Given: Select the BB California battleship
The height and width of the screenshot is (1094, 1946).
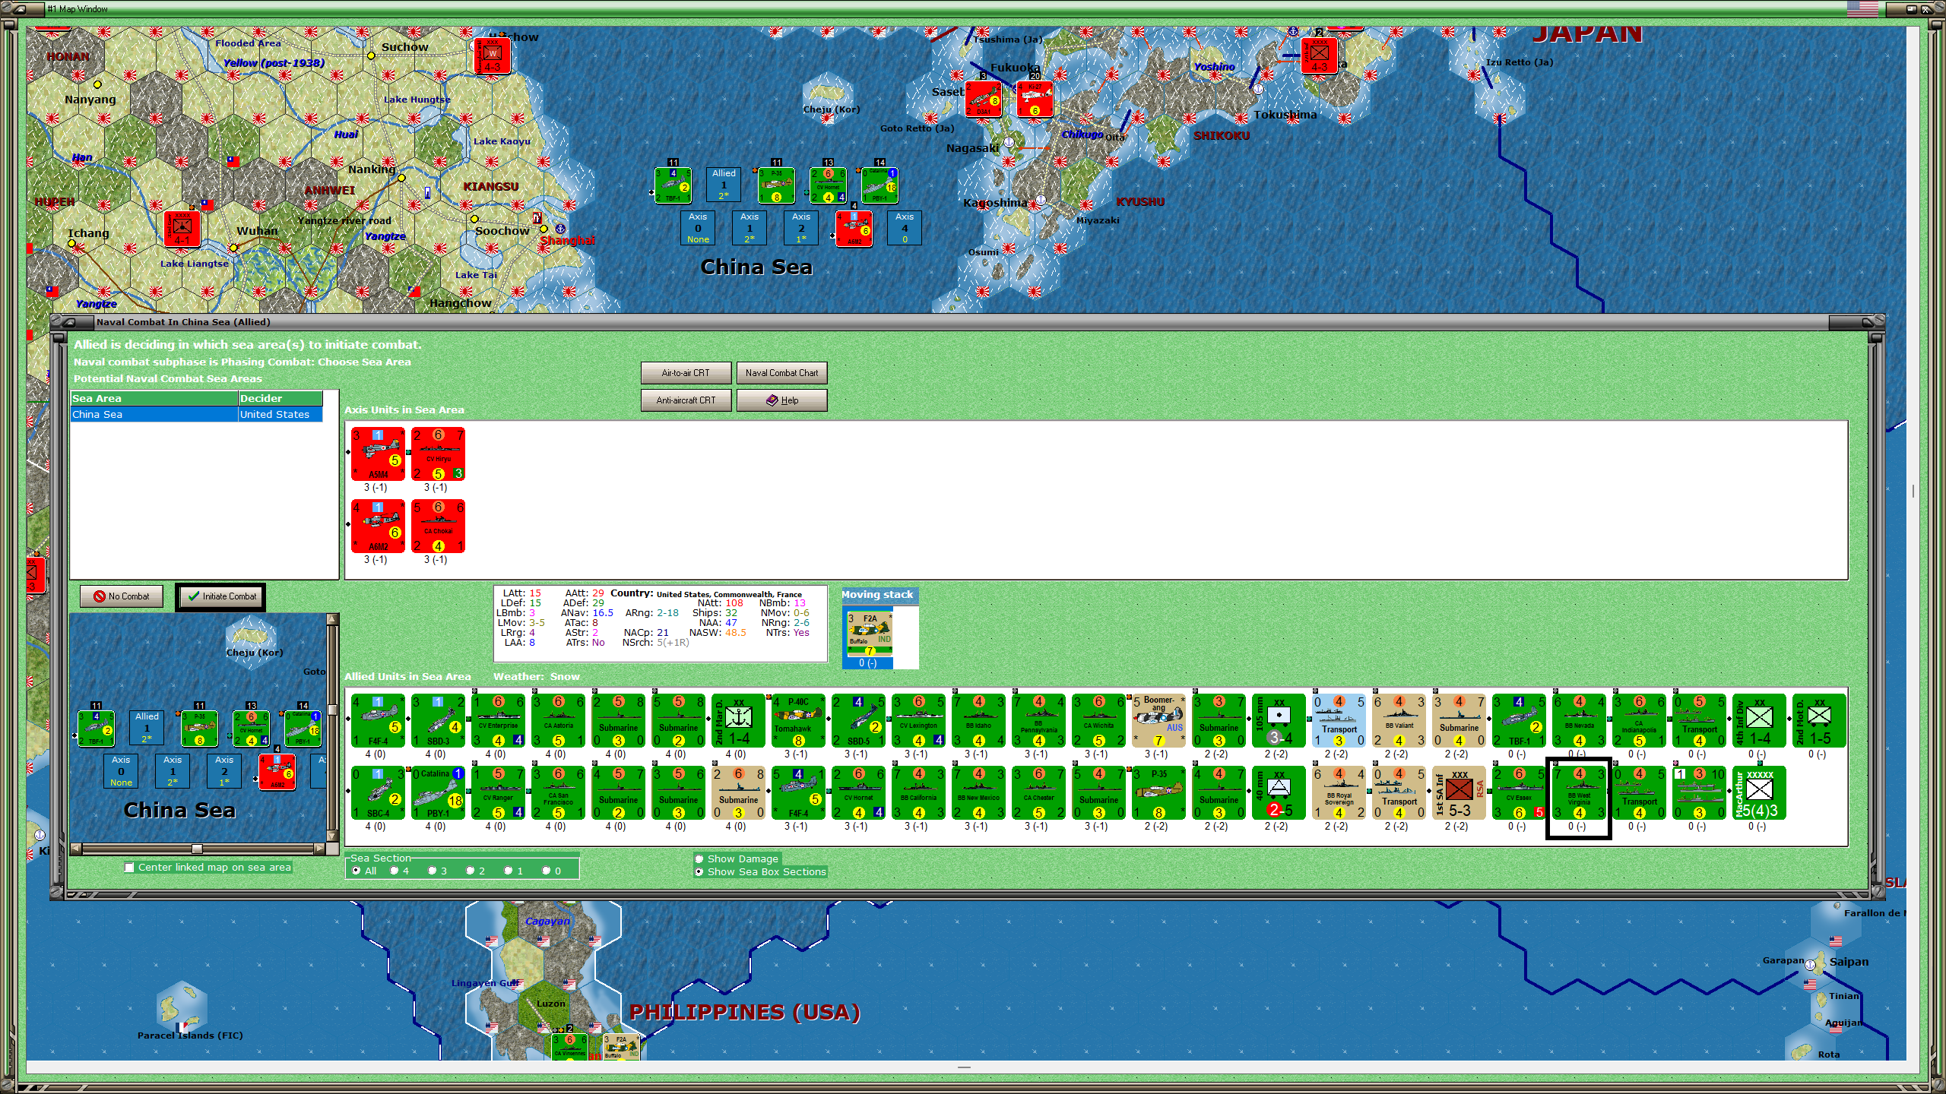Looking at the screenshot, I should (x=918, y=792).
